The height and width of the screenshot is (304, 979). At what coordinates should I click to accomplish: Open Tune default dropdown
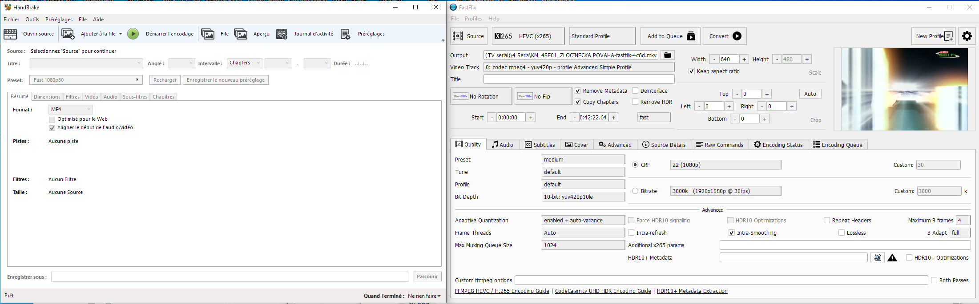(x=583, y=172)
